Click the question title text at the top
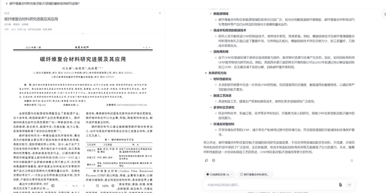Image resolution: width=386 pixels, height=193 pixels. [x=44, y=4]
